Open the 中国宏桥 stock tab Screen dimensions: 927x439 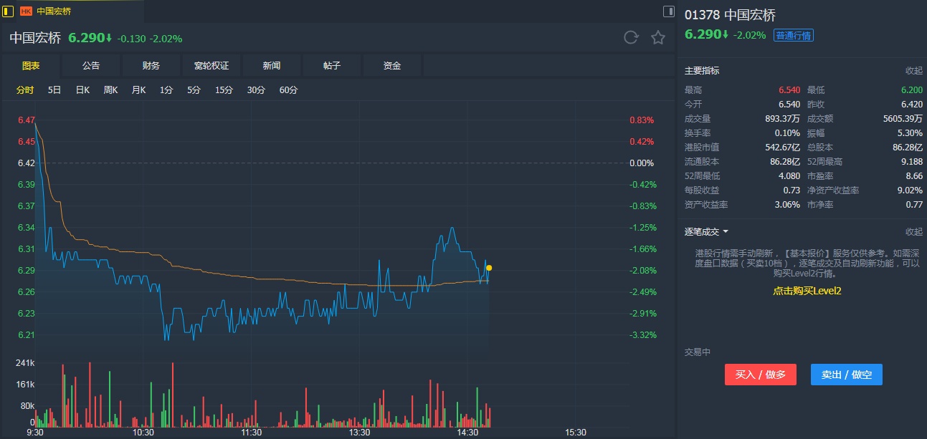click(54, 11)
